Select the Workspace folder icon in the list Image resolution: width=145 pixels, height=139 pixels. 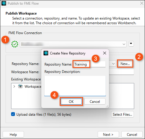pyautogui.click(x=20, y=86)
